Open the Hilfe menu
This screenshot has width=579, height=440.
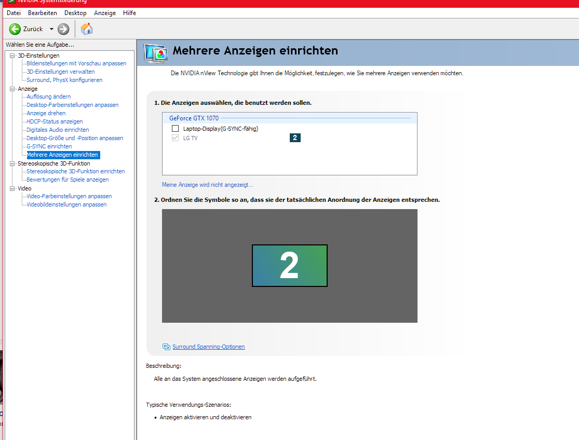coord(130,13)
